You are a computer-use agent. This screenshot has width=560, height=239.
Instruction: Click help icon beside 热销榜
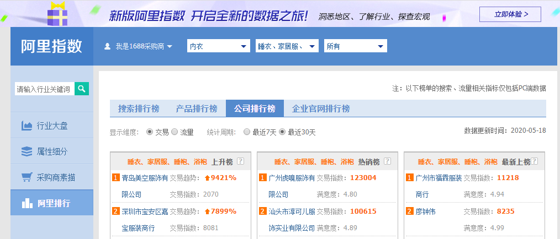click(387, 161)
